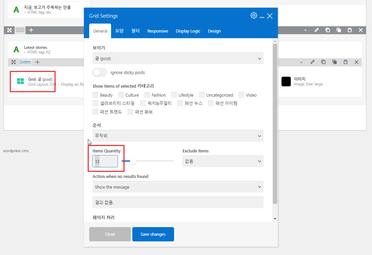Click scrollbar down arrow in Grid Settings
The height and width of the screenshot is (255, 372).
click(x=275, y=218)
